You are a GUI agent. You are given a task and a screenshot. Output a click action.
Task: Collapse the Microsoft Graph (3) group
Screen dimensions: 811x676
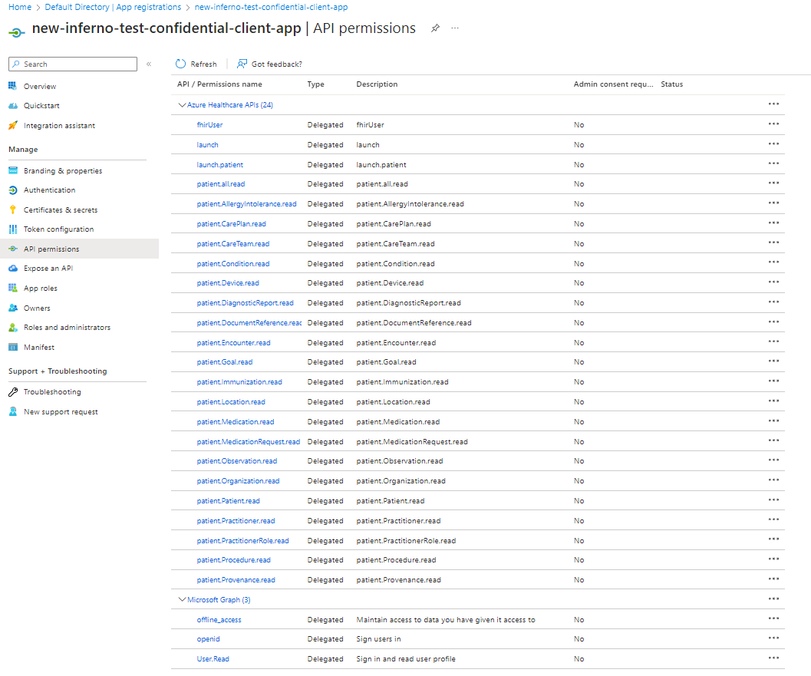182,599
